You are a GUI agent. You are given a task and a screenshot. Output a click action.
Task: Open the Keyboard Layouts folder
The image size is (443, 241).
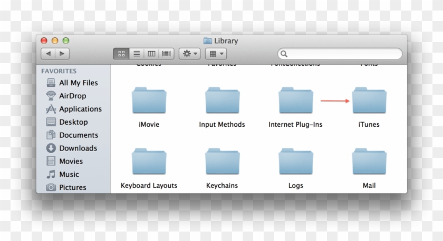click(149, 162)
